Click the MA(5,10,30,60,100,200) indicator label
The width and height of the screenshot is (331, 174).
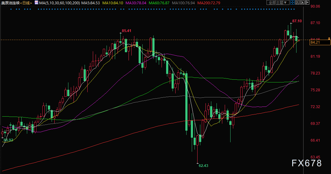tap(60, 3)
